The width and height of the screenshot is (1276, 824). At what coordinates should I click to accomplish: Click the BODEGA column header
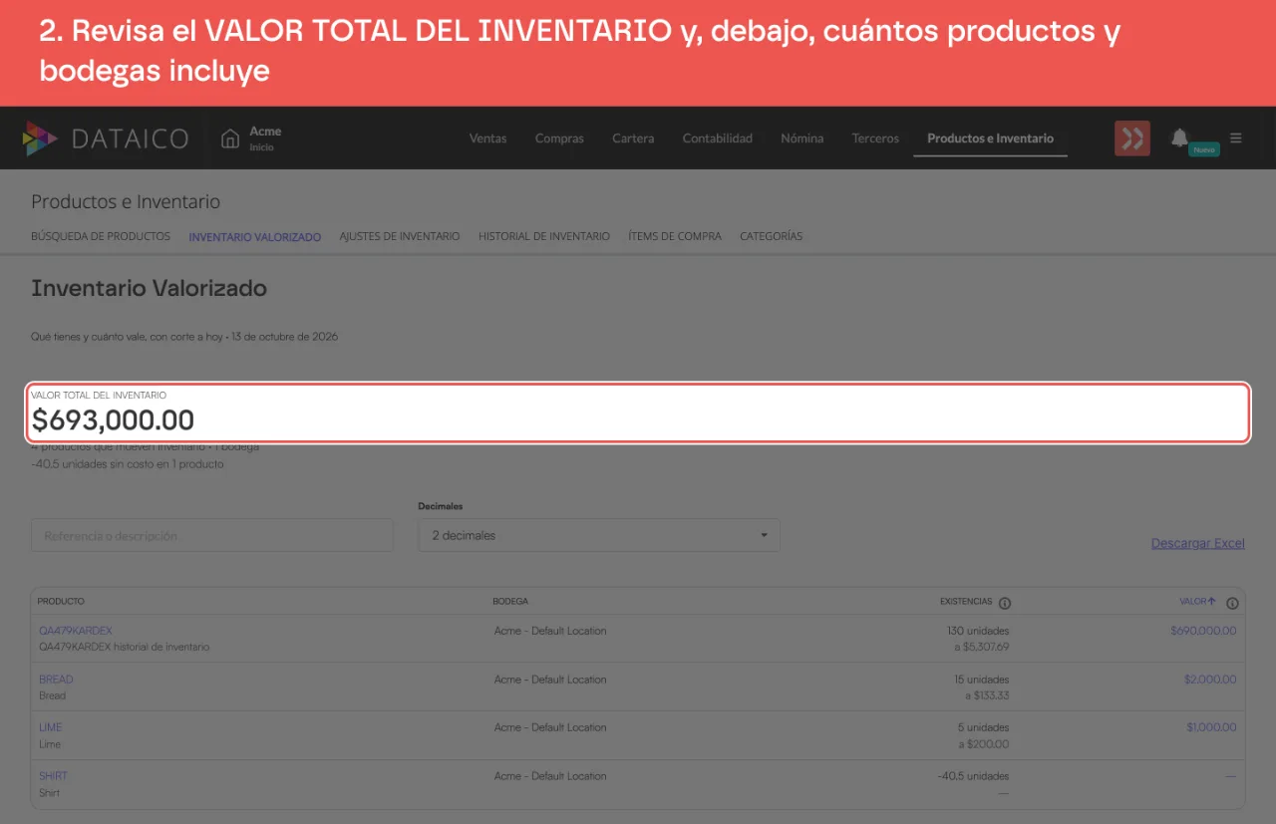[x=510, y=602]
